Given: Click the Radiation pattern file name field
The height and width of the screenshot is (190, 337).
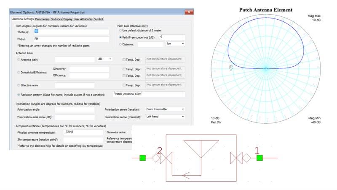Looking at the screenshot, I should click(149, 94).
